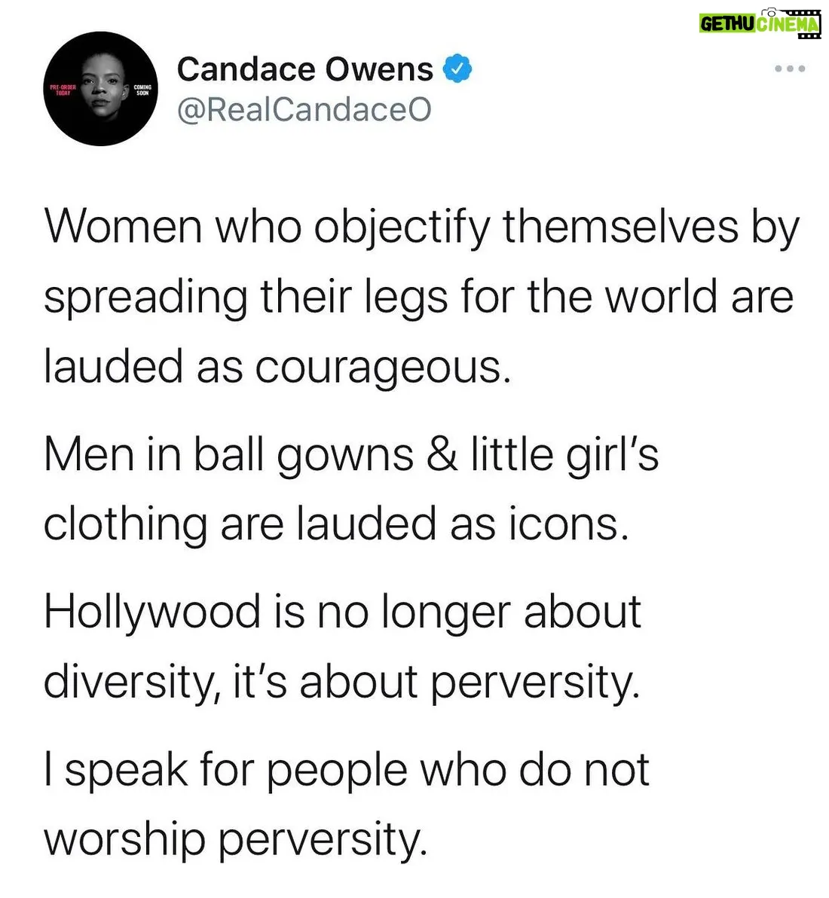Click the line "lauded as courageous."
Viewport: 829px width, 898px height.
pos(277,367)
